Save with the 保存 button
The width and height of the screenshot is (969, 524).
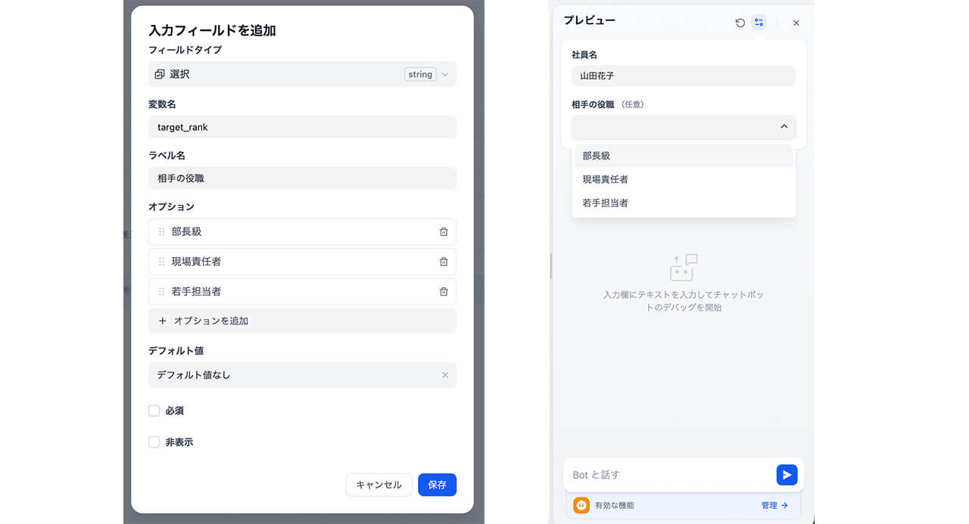[x=437, y=485]
